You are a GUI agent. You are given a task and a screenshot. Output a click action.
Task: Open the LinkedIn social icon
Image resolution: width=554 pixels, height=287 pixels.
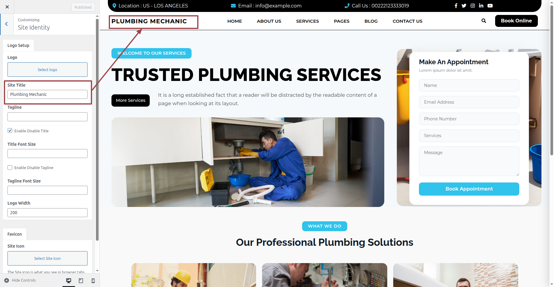pos(481,6)
